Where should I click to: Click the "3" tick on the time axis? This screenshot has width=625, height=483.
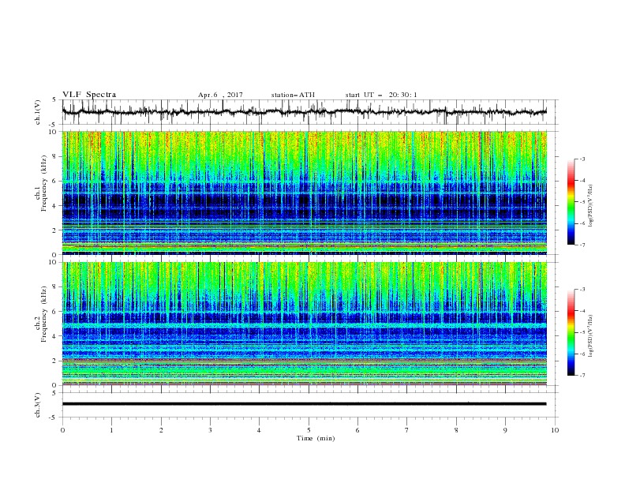point(210,430)
